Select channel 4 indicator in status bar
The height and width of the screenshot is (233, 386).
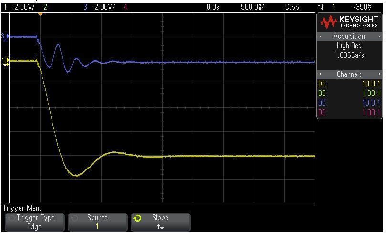click(x=125, y=7)
